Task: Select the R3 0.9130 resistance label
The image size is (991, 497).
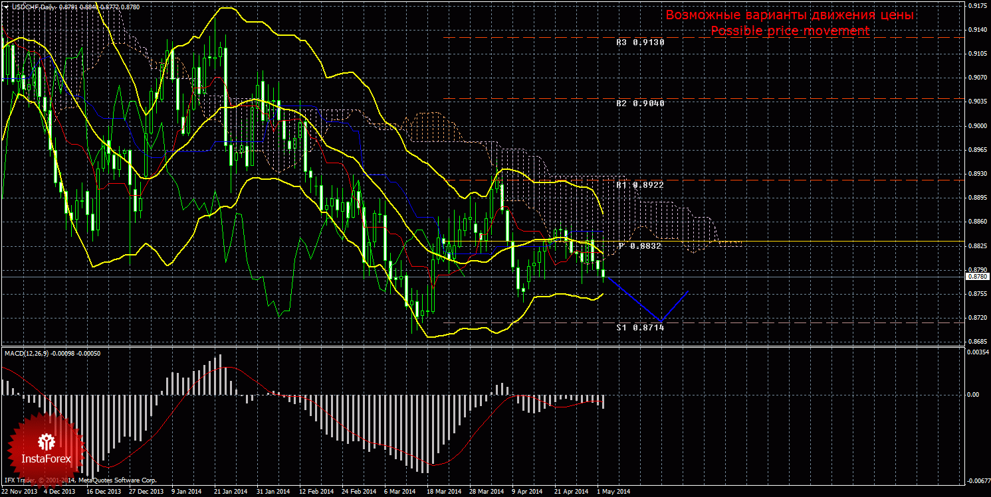Action: coord(640,42)
